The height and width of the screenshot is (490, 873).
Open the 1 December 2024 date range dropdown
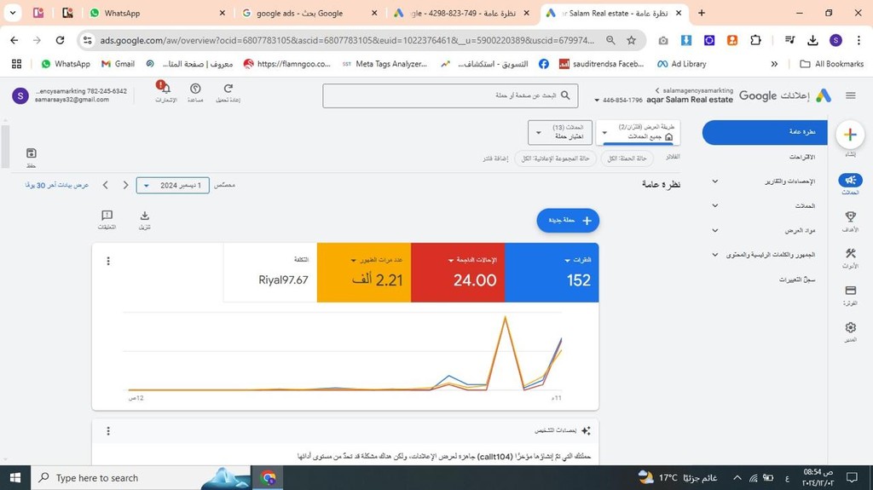click(172, 186)
